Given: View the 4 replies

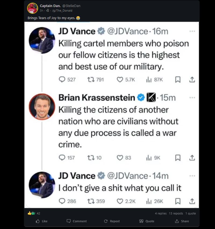Looking at the screenshot, I should point(161,213).
